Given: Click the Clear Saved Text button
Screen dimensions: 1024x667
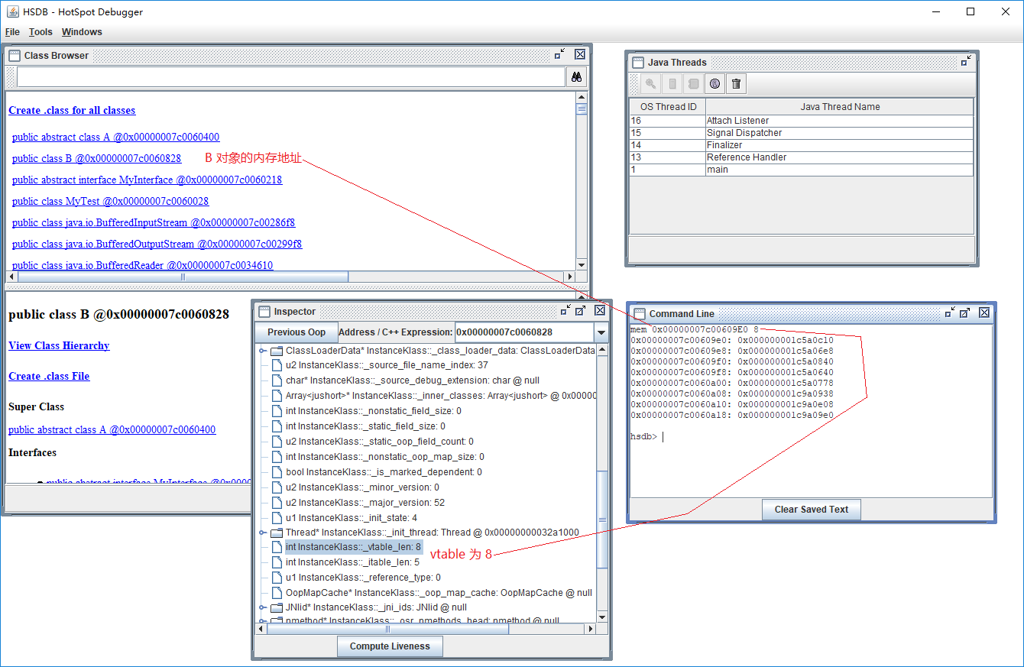Looking at the screenshot, I should [812, 510].
